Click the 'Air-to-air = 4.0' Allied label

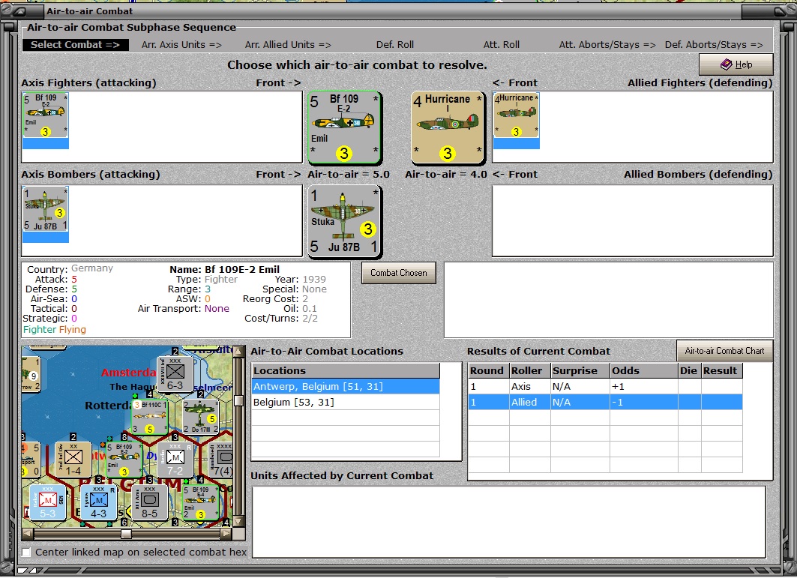(x=446, y=175)
